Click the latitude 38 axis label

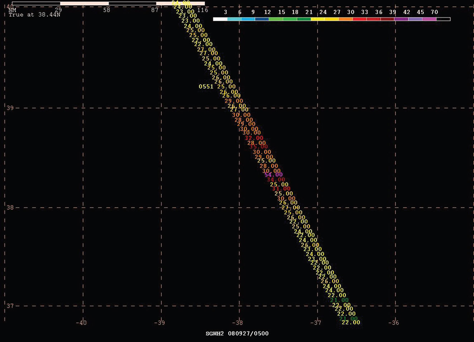coord(10,207)
